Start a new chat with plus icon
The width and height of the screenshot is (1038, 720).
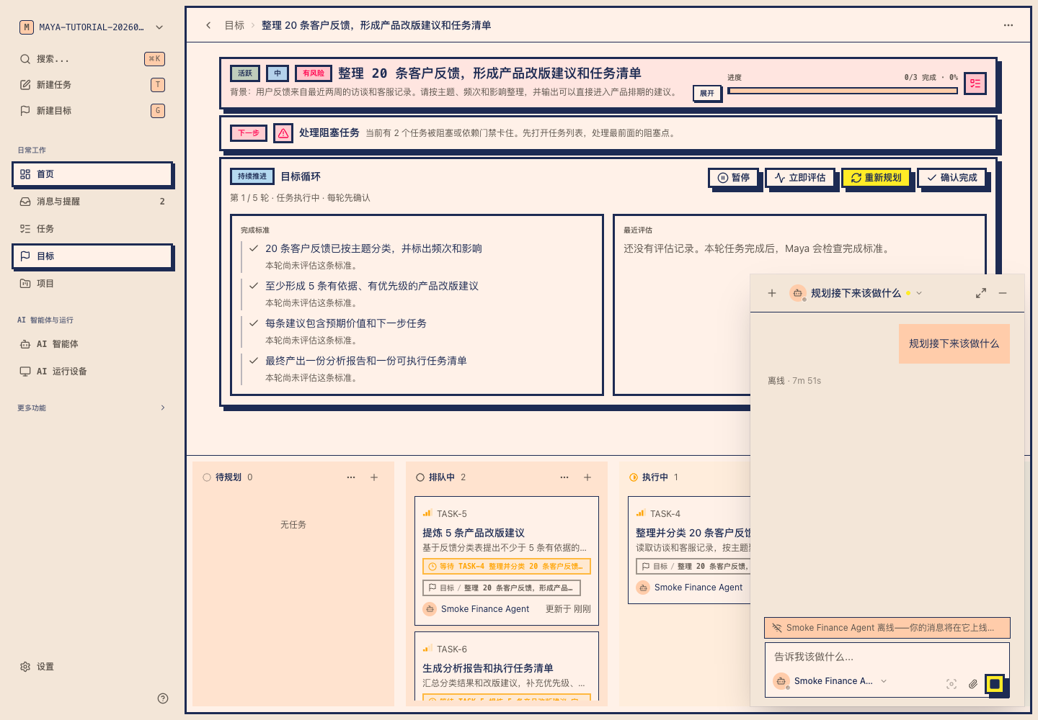click(x=772, y=293)
